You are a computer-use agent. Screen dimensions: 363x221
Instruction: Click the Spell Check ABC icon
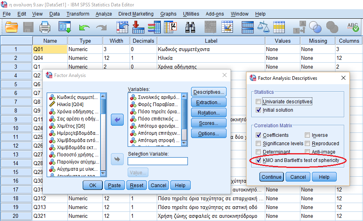tap(353, 27)
